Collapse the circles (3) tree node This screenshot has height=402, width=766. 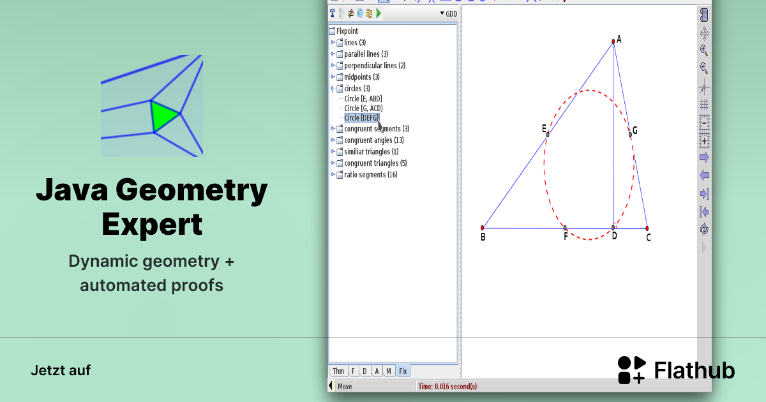(x=333, y=88)
